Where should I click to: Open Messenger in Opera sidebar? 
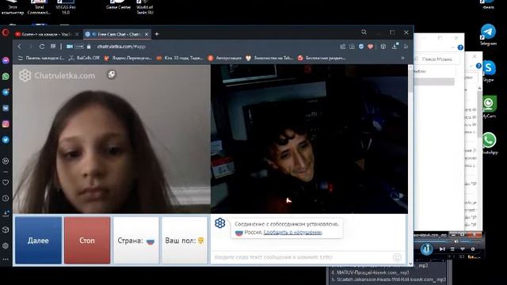pyautogui.click(x=6, y=60)
